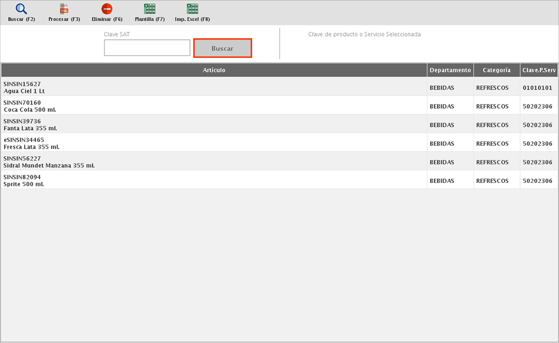Click key 01010101 in Agua Ciel row
The width and height of the screenshot is (559, 343).
537,87
